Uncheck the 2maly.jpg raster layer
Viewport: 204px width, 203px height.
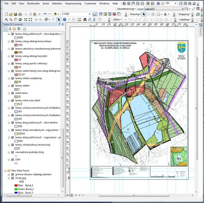pyautogui.click(x=13, y=178)
